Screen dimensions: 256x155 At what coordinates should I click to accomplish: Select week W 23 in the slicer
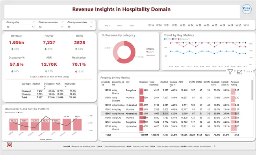click(x=183, y=25)
